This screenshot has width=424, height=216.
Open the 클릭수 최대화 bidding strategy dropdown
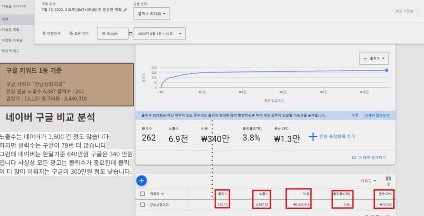[x=151, y=14]
